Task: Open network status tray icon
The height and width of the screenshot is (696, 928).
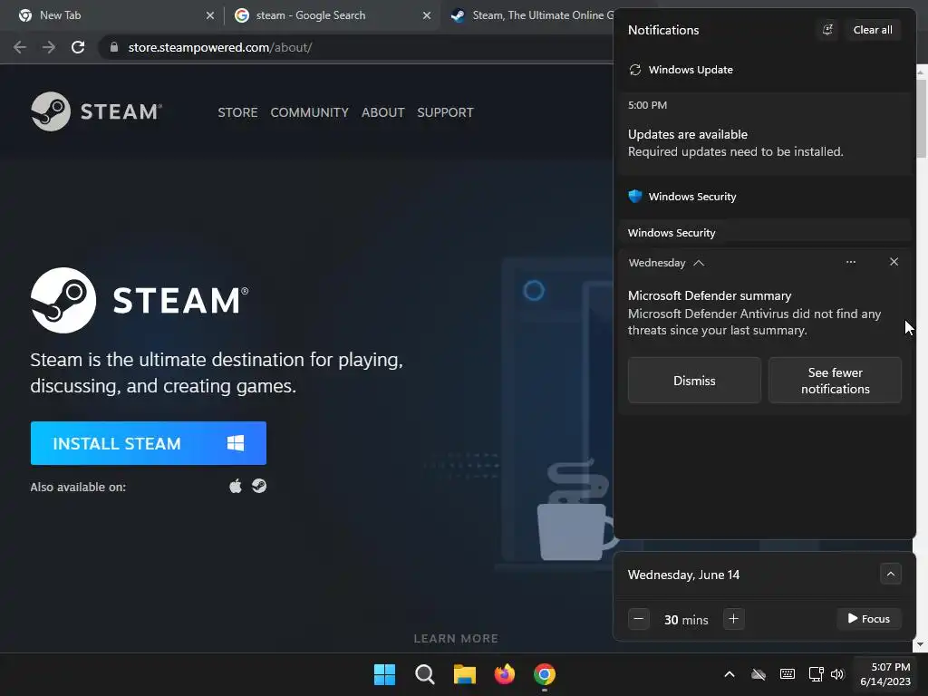Action: tap(817, 674)
